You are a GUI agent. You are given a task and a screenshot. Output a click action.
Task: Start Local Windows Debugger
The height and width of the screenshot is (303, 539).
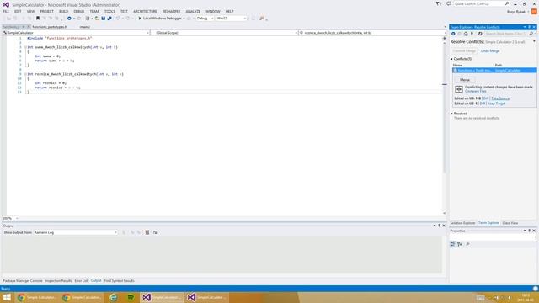click(160, 19)
